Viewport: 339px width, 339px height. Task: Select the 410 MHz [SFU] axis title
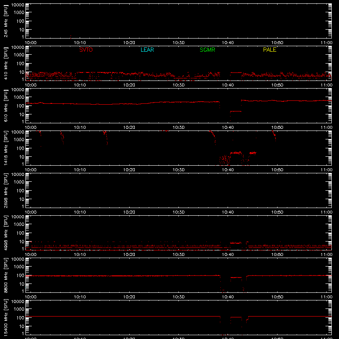click(6, 63)
